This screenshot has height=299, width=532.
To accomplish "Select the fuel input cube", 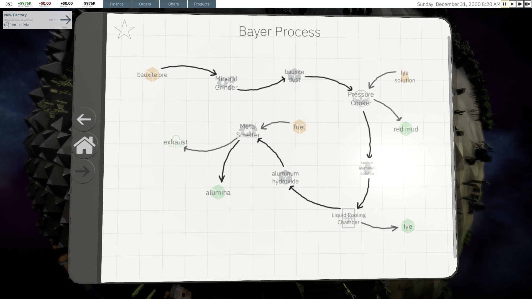I will pos(299,127).
